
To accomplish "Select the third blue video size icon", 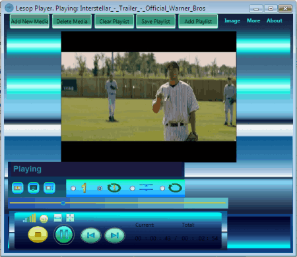I will click(x=49, y=188).
